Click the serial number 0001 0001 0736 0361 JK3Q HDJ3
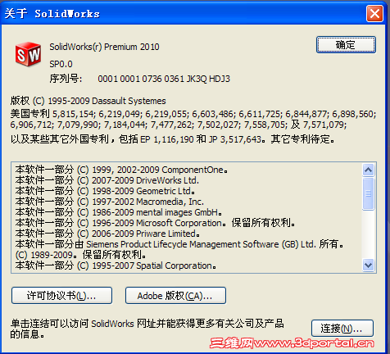390x354 pixels. (164, 79)
